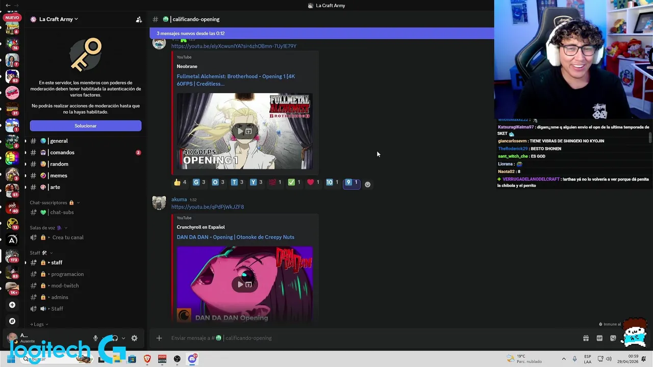
Task: Open add reaction smiley picker
Action: (367, 185)
